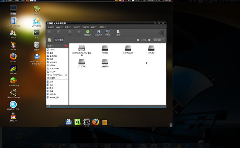Click the zoom out magnifier icon
Image resolution: width=240 pixels, height=148 pixels.
coord(138,40)
